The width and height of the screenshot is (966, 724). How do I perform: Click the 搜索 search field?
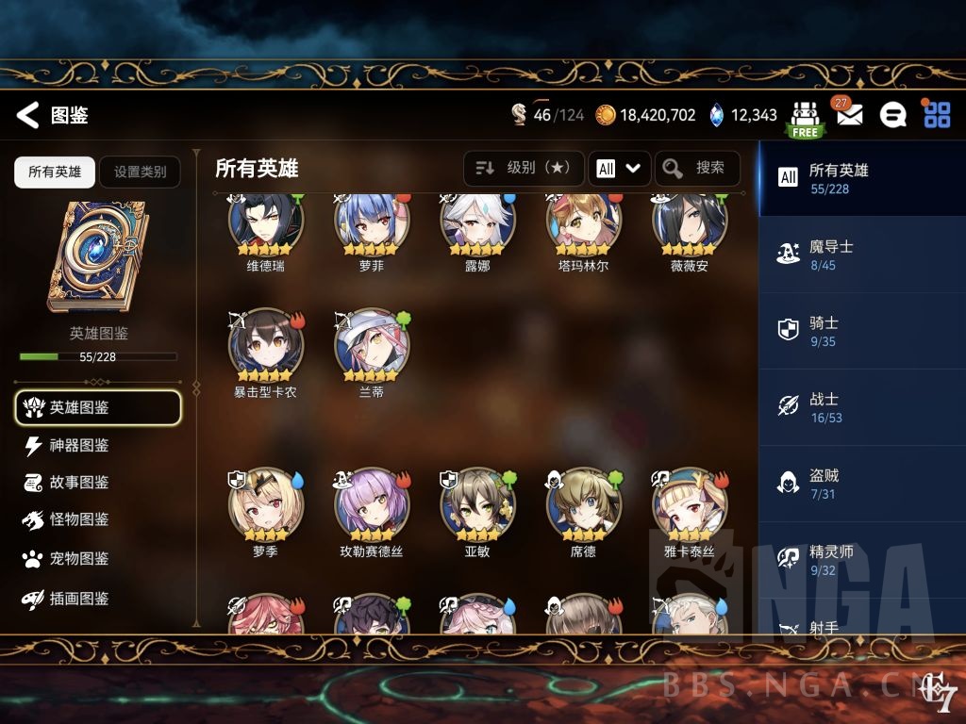coord(697,168)
